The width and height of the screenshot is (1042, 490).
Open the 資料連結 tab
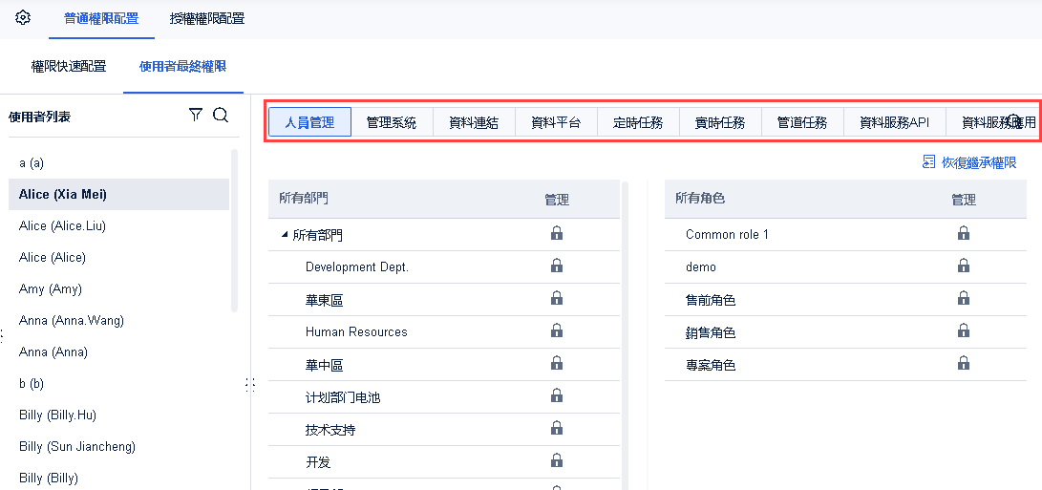tap(474, 122)
